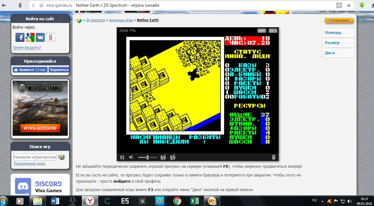Sign in with the Facebook icon
Image resolution: width=374 pixels, height=206 pixels.
[x=20, y=37]
